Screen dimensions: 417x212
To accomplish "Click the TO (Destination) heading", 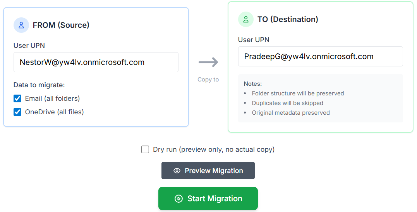I will click(288, 19).
